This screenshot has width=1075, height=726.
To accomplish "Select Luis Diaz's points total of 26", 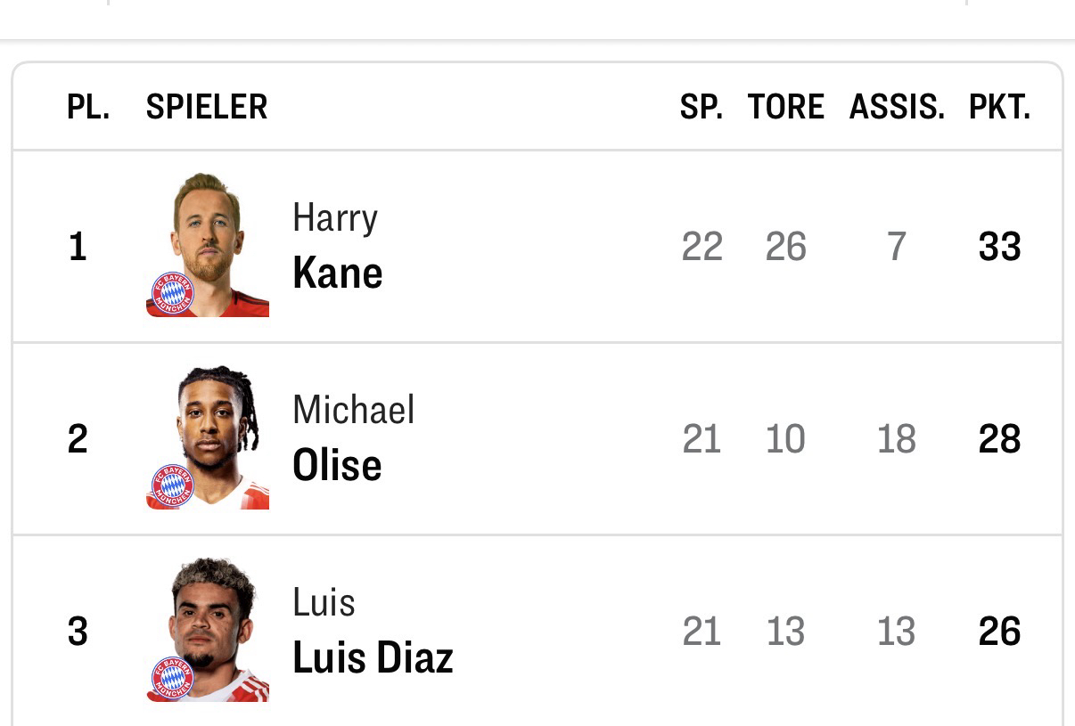I will pos(999,632).
